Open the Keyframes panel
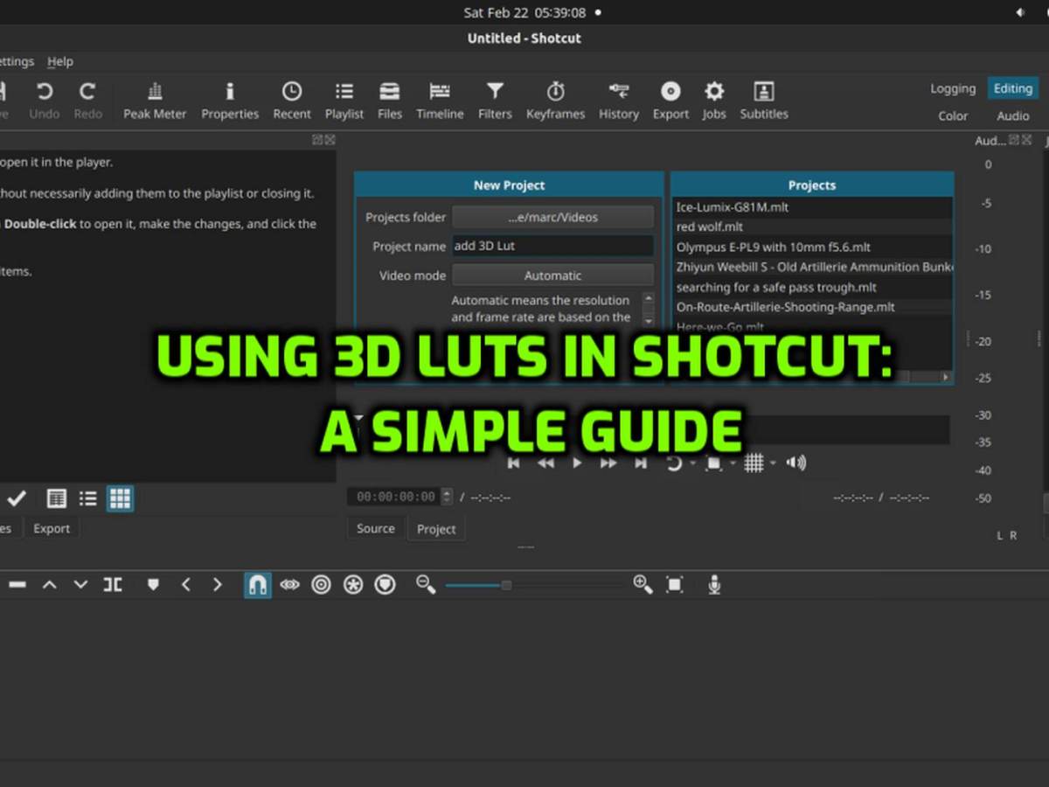1049x787 pixels. [x=555, y=100]
